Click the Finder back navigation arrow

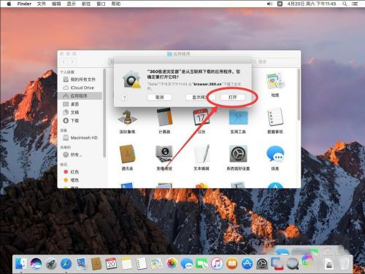click(x=64, y=62)
